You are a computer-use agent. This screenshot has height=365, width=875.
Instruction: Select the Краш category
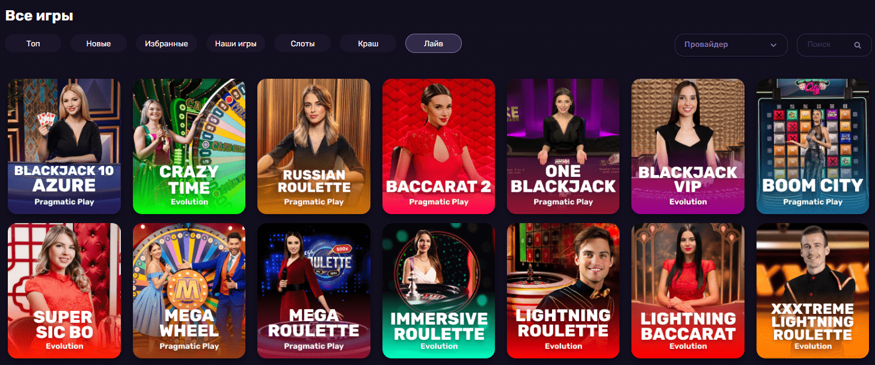(x=368, y=43)
